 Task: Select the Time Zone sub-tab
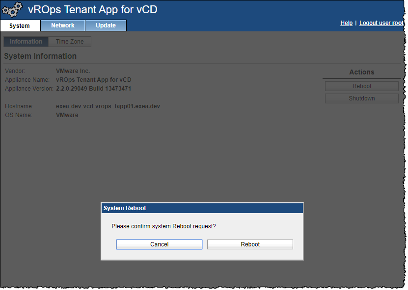click(70, 42)
